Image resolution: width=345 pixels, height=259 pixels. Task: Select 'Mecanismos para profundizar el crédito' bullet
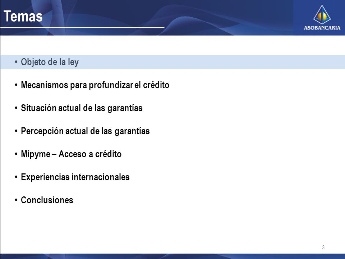pyautogui.click(x=95, y=85)
